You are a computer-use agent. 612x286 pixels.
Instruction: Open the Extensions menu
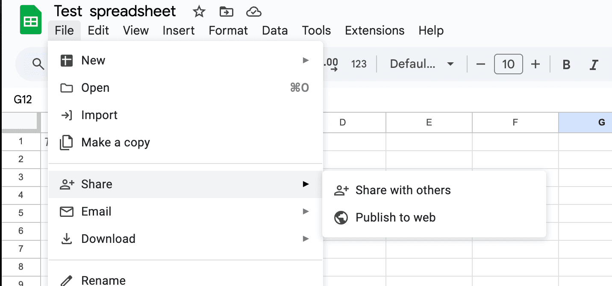[x=374, y=31]
